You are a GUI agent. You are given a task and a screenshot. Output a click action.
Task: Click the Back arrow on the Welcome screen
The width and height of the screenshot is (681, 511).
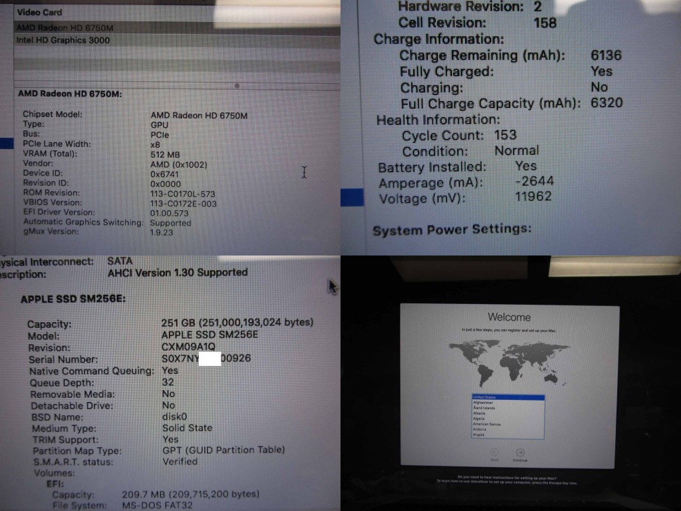coord(494,452)
